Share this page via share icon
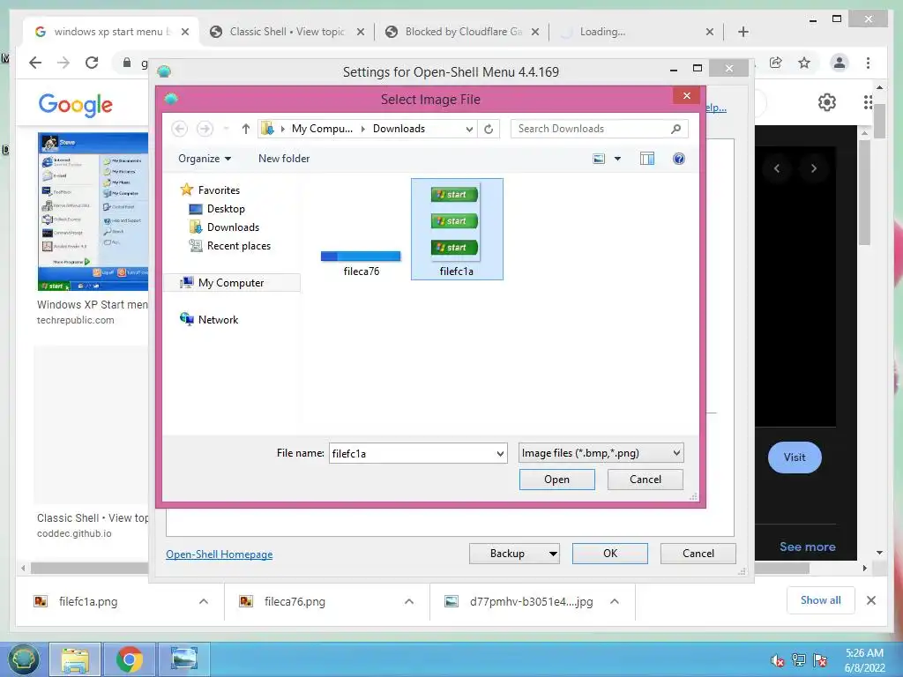 click(x=776, y=63)
